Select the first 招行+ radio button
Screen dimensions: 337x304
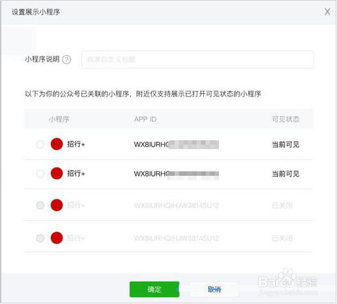click(x=40, y=144)
